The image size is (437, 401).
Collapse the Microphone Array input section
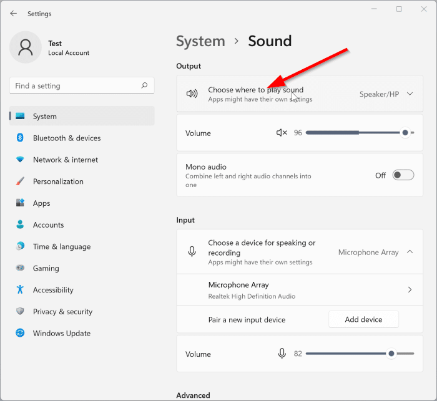pyautogui.click(x=410, y=252)
